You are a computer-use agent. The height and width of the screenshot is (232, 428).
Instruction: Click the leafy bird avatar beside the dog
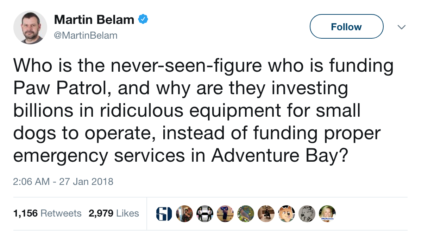245,213
